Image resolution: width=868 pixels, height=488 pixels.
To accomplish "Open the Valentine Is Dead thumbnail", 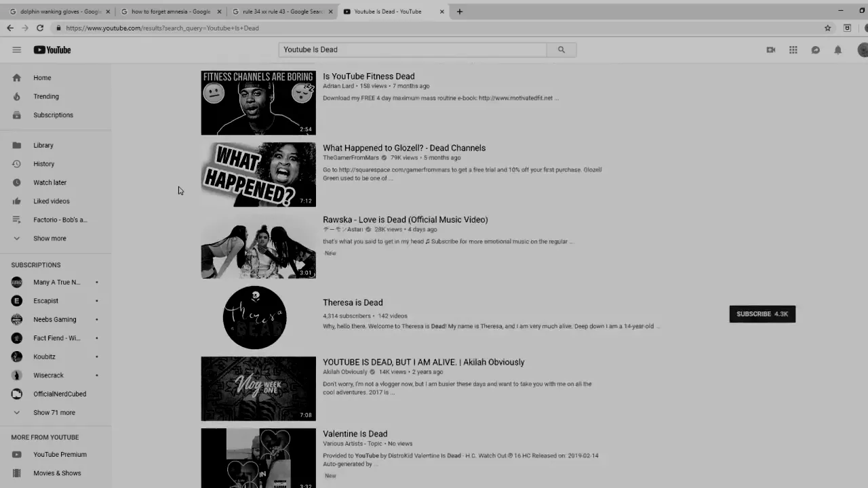I will [258, 458].
